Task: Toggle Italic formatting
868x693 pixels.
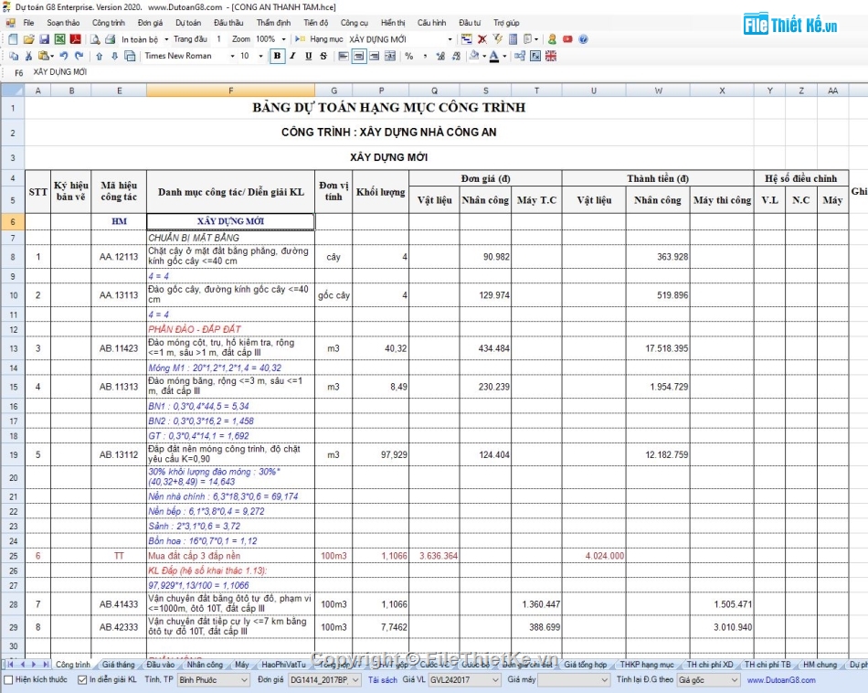Action: tap(293, 56)
